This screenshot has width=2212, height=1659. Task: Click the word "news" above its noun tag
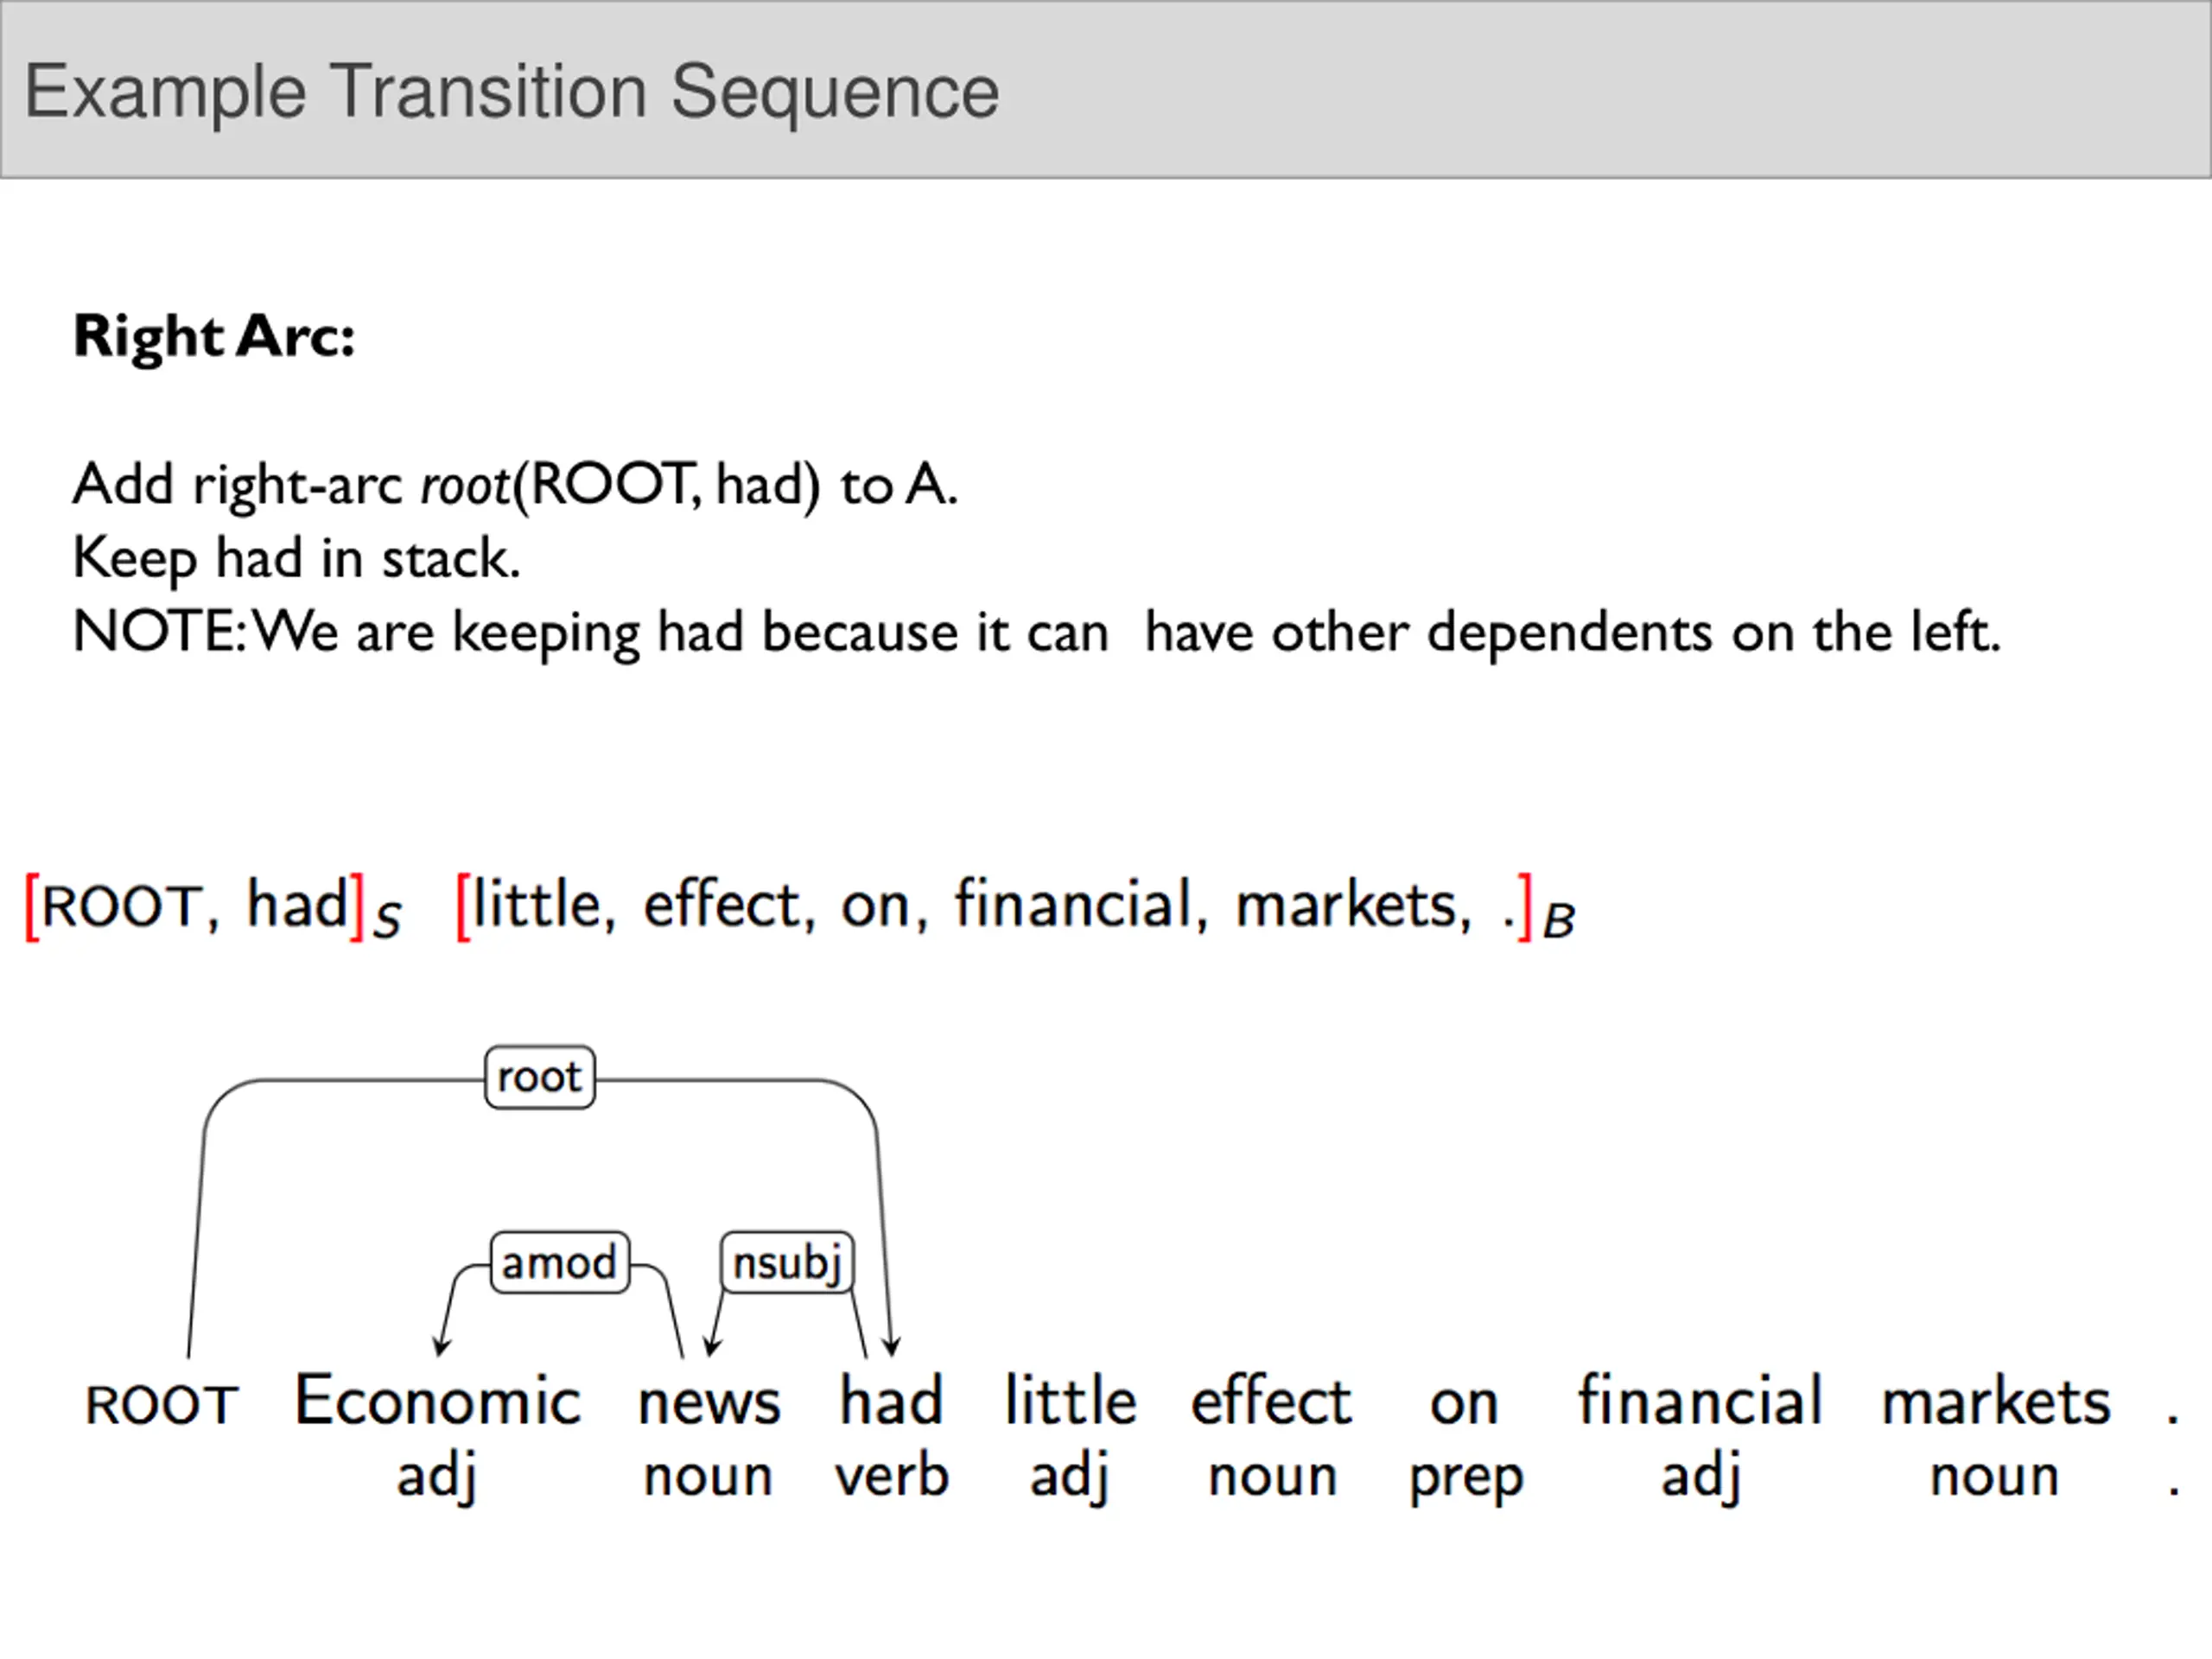tap(709, 1403)
